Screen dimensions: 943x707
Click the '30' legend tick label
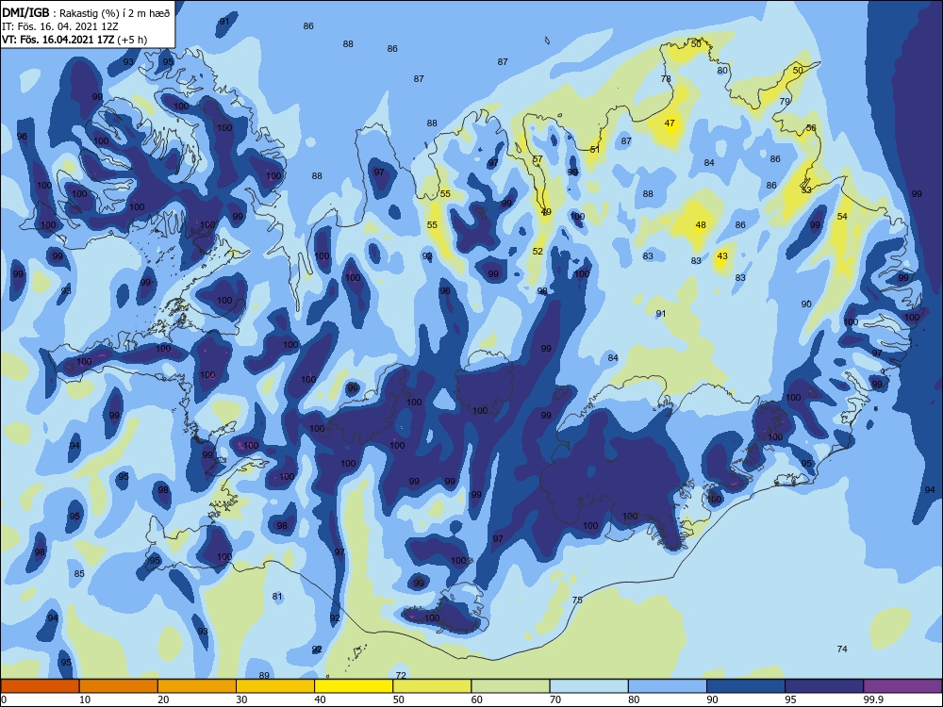click(x=241, y=699)
